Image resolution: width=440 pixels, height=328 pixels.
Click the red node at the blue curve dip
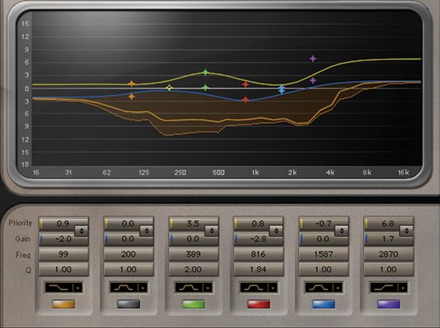(246, 100)
